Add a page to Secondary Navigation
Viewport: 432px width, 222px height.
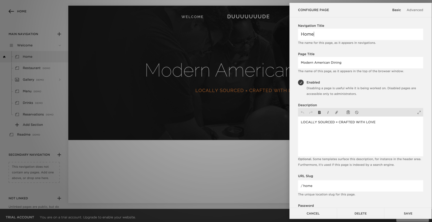click(x=59, y=154)
